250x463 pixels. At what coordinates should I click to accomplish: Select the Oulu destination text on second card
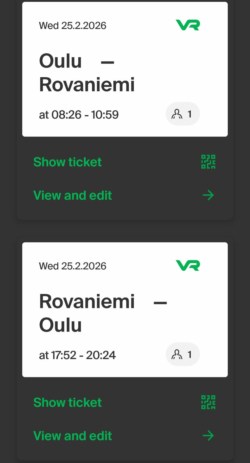click(x=60, y=325)
